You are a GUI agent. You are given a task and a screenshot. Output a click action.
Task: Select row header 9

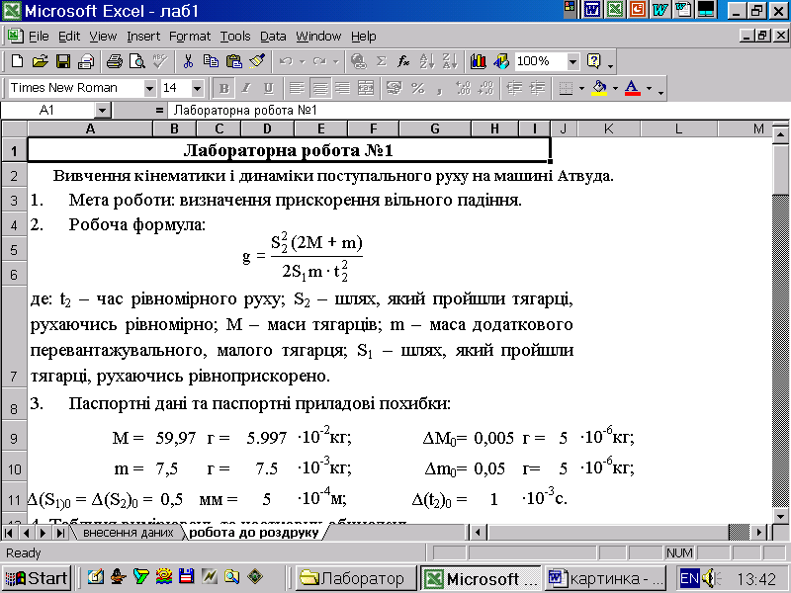point(14,438)
